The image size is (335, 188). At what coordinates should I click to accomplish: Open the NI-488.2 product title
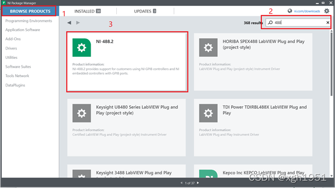click(105, 42)
